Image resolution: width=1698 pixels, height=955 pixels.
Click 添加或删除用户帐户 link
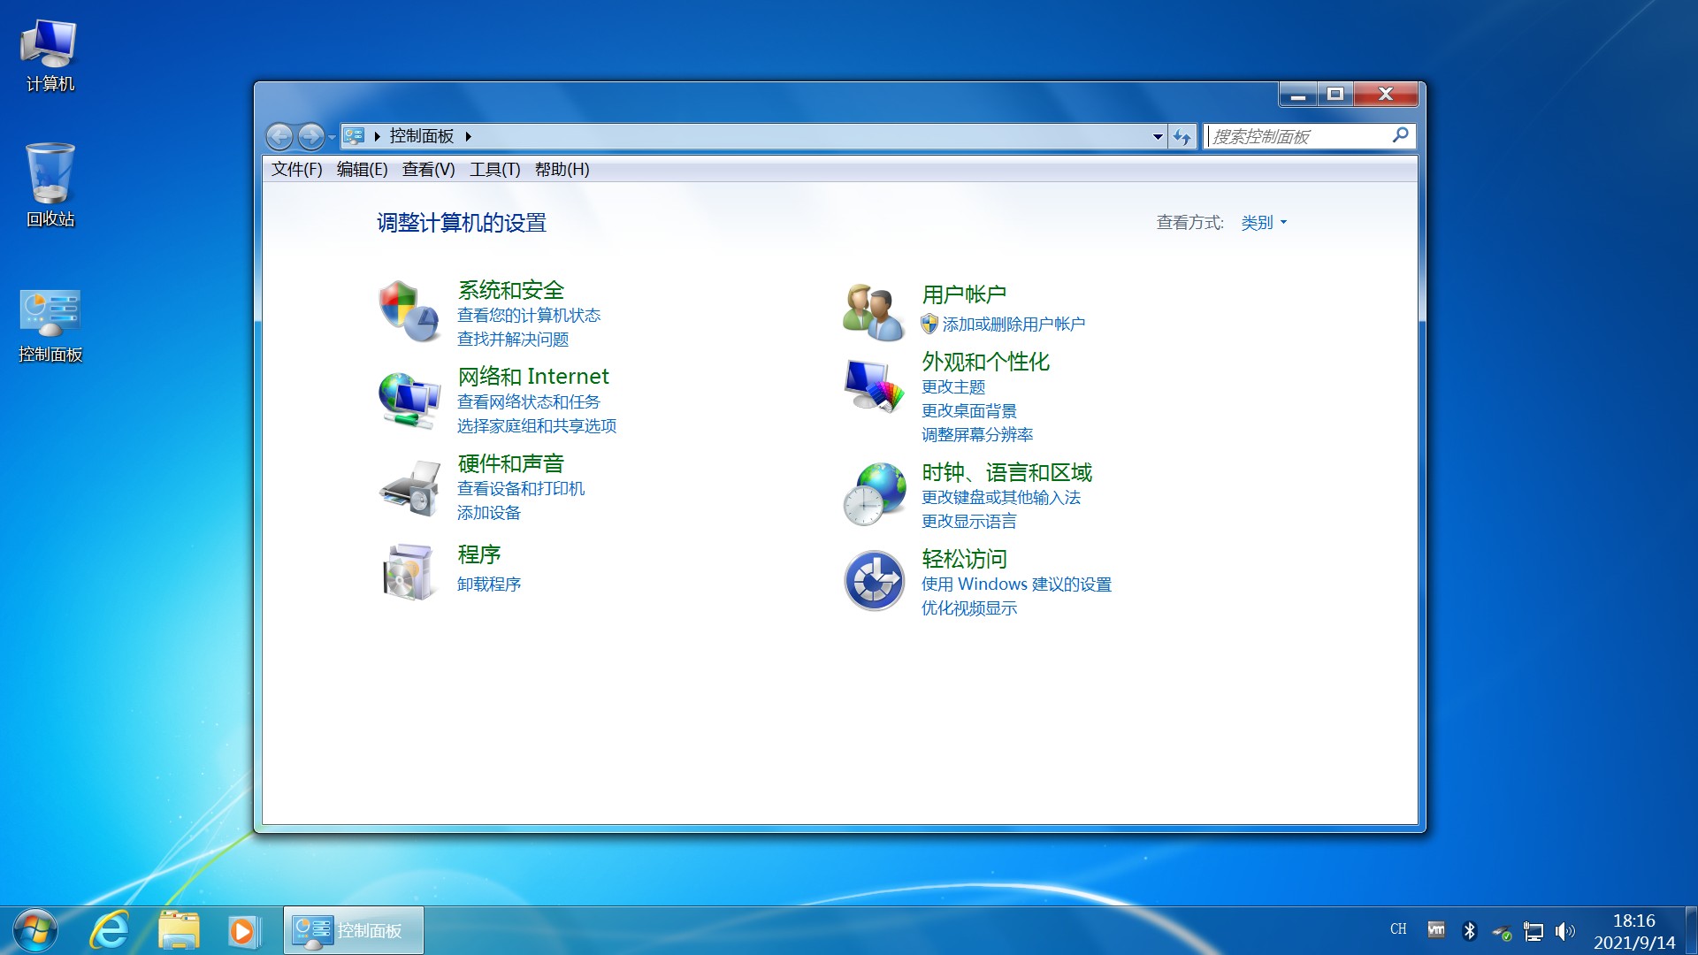pos(1013,325)
